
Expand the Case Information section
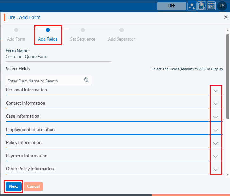tap(216, 117)
